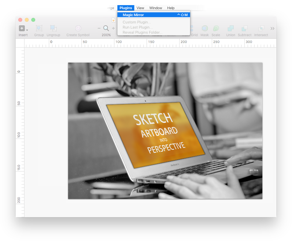
Task: Click the 200% zoom level label
Action: [x=106, y=35]
